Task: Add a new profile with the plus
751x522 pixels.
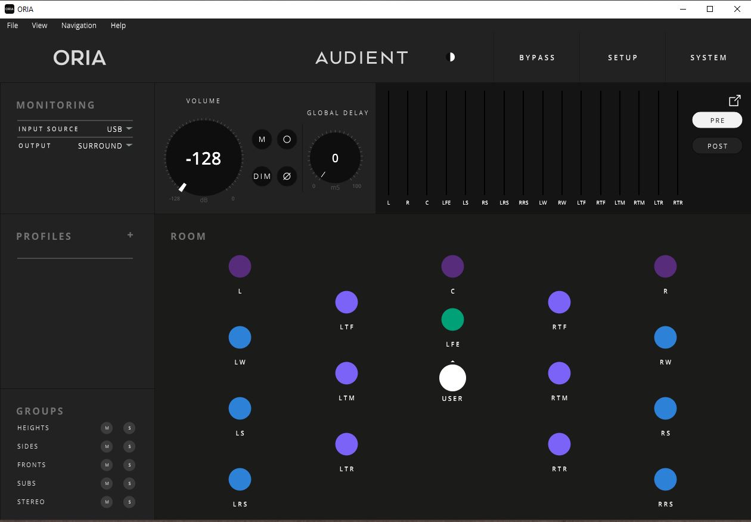Action: [x=130, y=234]
